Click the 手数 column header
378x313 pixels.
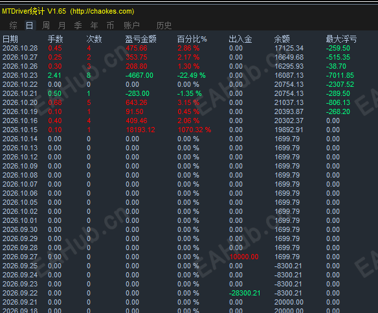pyautogui.click(x=55, y=39)
